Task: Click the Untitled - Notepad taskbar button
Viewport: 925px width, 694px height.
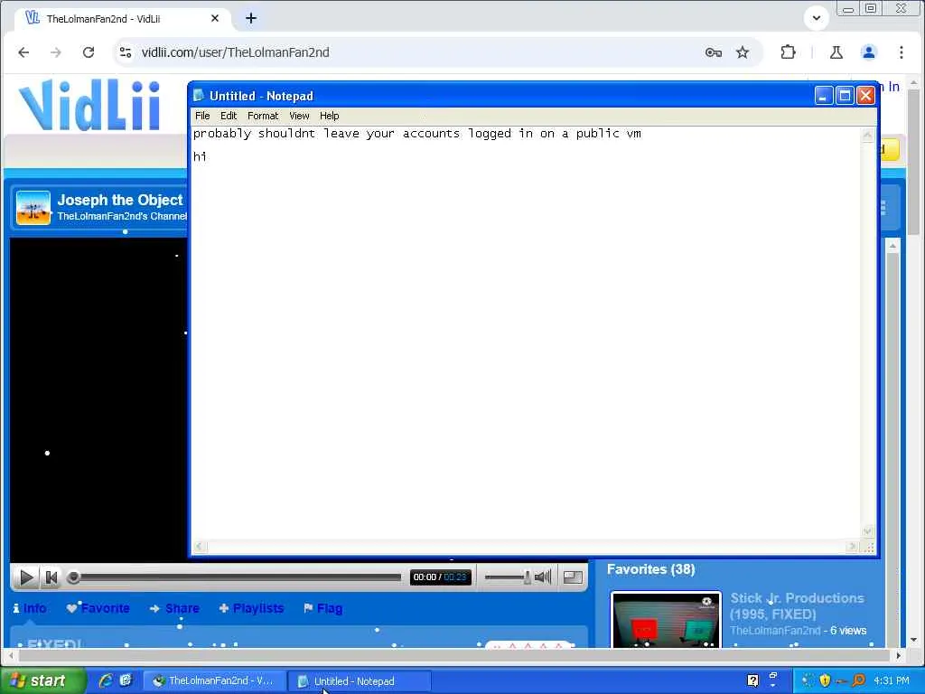Action: pos(360,681)
